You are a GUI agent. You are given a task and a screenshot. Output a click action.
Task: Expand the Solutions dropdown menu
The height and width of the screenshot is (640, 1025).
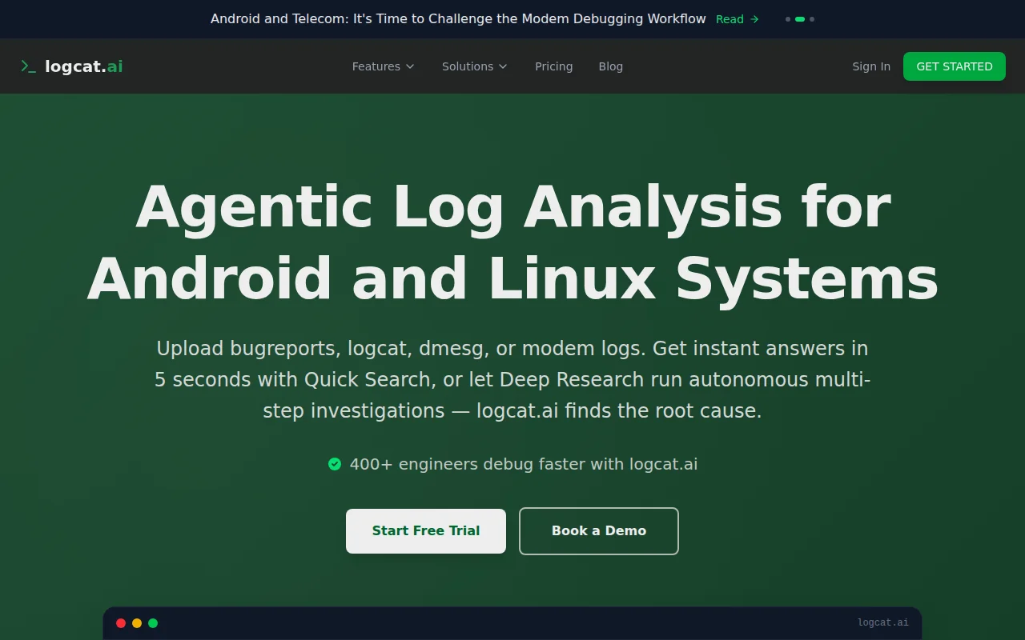475,66
